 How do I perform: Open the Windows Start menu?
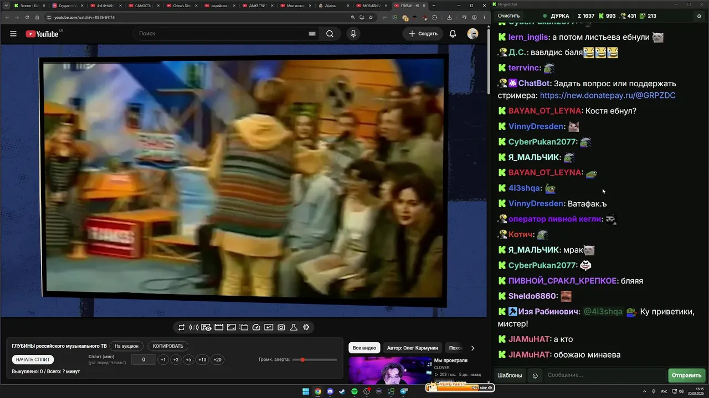click(306, 392)
